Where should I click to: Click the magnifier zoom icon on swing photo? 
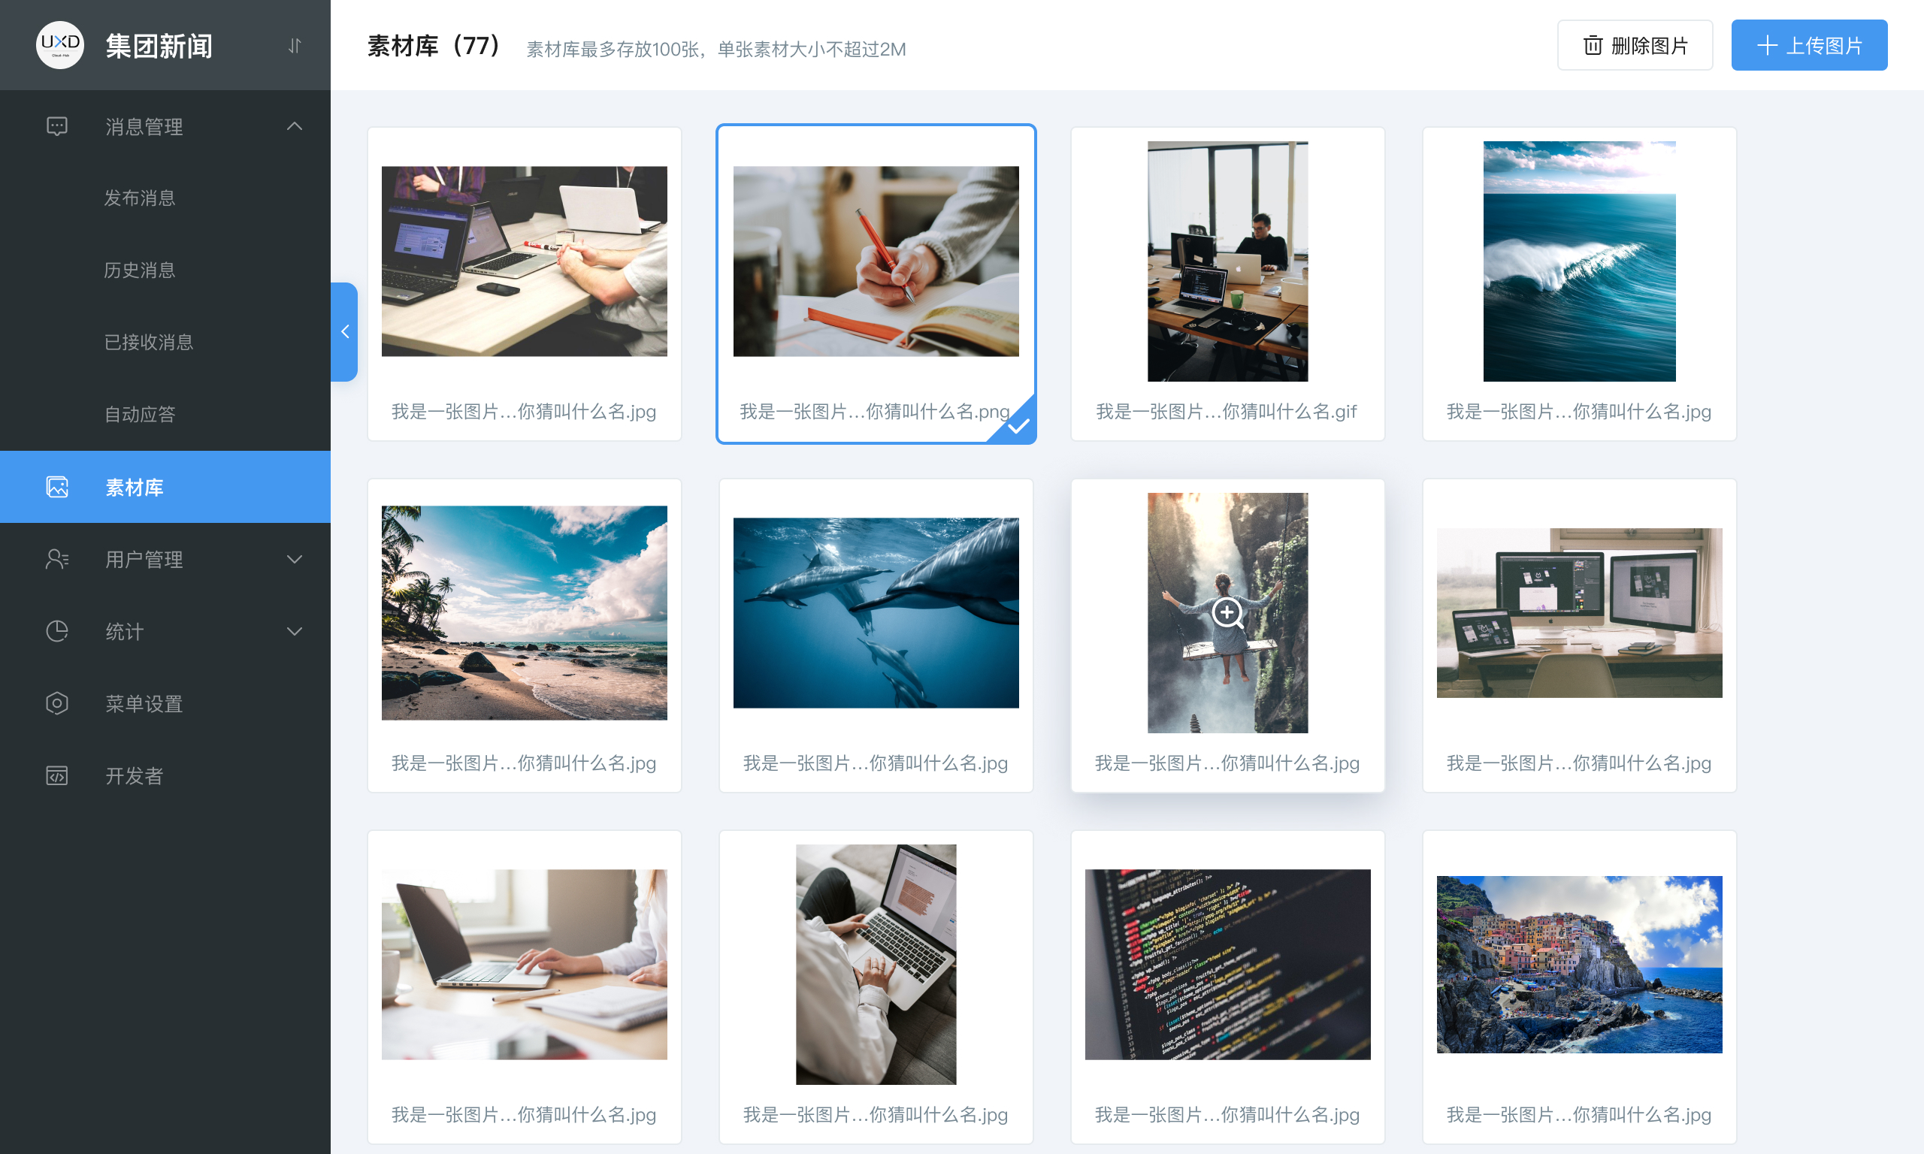point(1228,613)
